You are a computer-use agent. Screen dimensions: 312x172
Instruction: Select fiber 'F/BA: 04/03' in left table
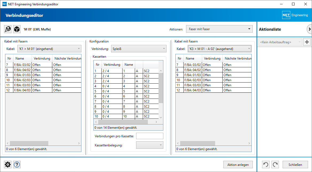click(43, 90)
